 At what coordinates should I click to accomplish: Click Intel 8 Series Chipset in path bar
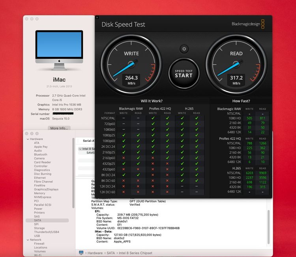[135, 253]
